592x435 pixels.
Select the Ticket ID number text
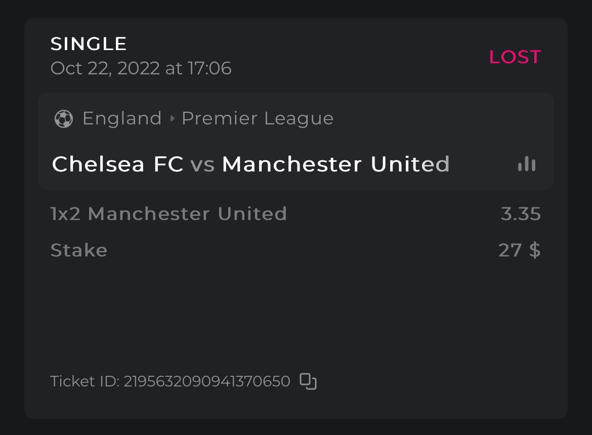click(x=207, y=381)
